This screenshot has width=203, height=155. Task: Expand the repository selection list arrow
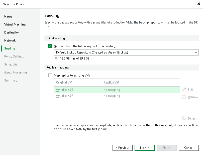point(195,52)
